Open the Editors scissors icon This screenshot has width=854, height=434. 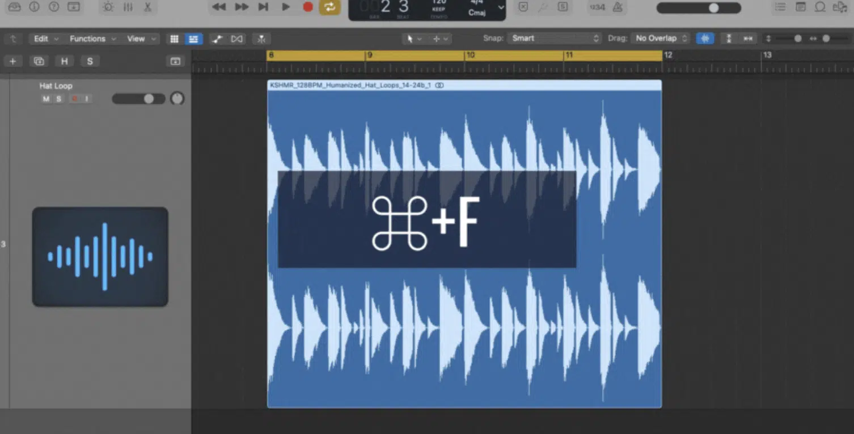point(147,7)
